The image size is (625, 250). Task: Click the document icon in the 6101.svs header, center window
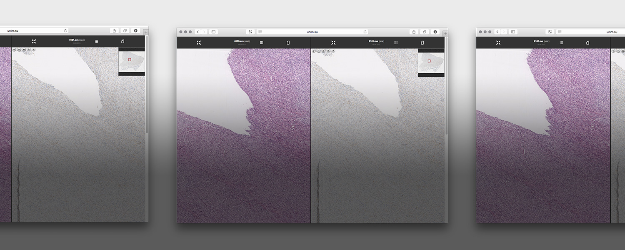(x=422, y=42)
